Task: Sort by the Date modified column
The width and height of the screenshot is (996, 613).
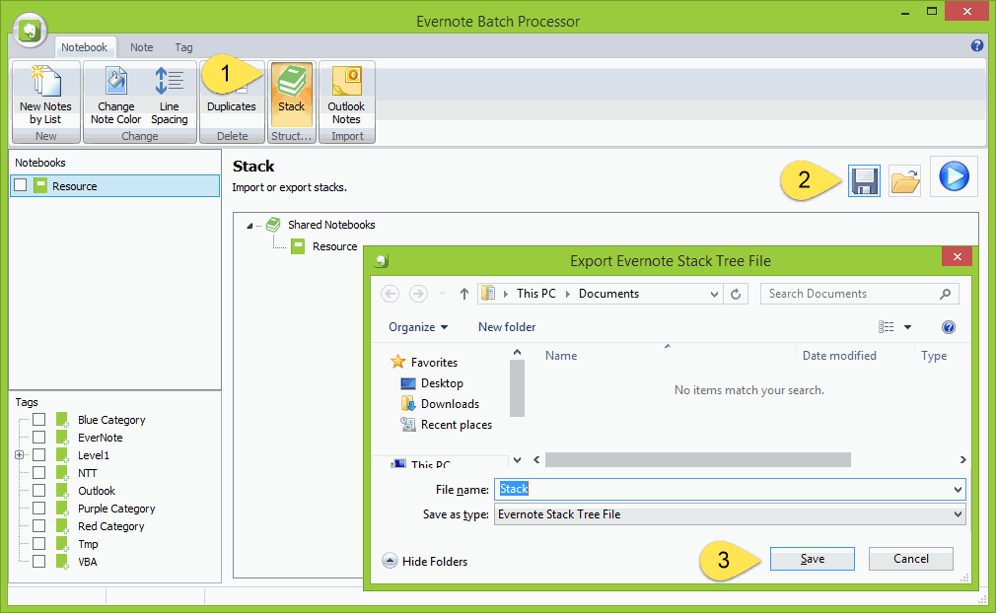Action: coord(839,356)
